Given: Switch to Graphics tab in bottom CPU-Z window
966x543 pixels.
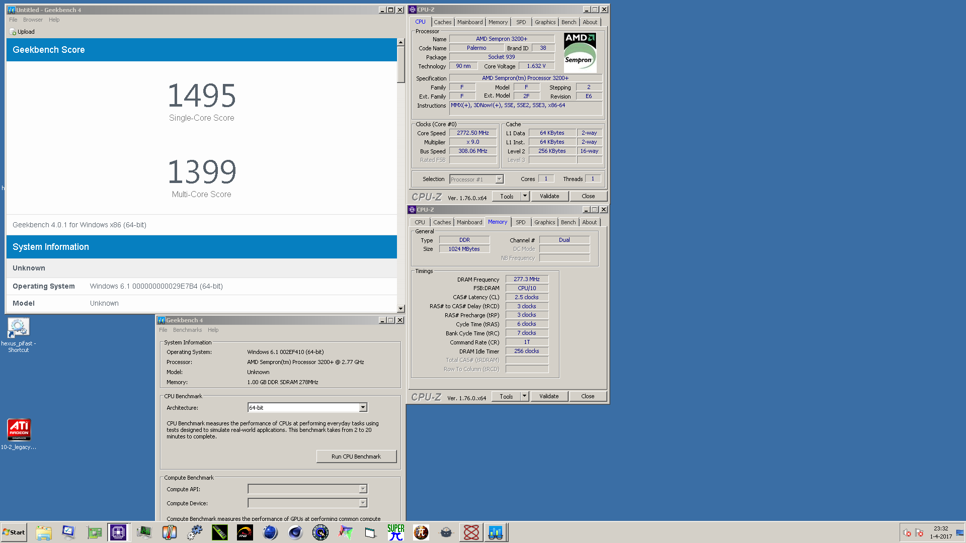Looking at the screenshot, I should point(545,222).
